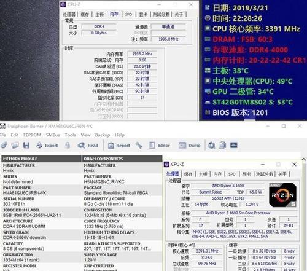307x271 pixels.
Task: Click the x 34.0 multiplier field
Action: pos(207,257)
